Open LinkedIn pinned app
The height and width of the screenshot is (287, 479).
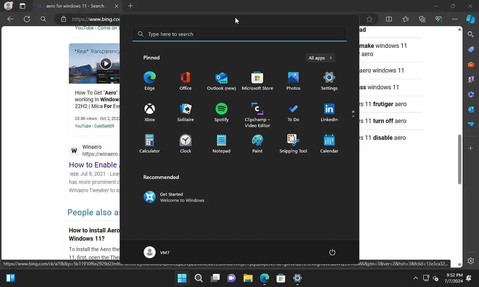click(329, 112)
